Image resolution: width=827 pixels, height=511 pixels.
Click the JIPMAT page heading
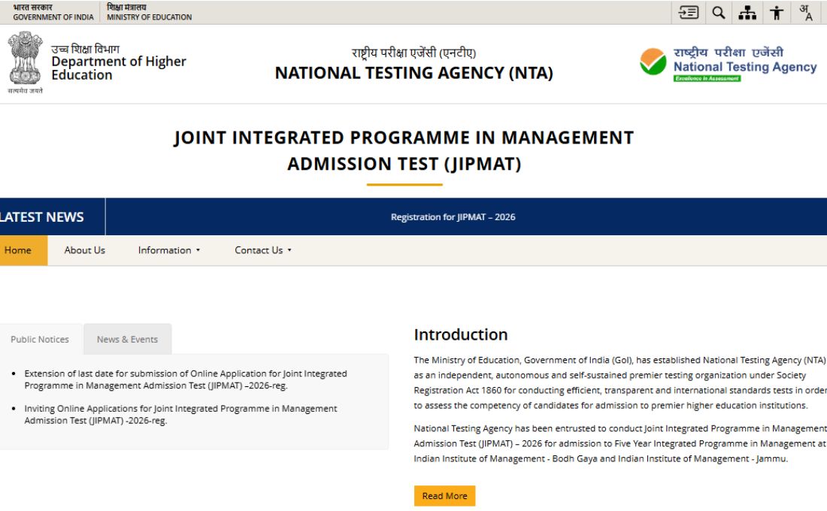(404, 150)
